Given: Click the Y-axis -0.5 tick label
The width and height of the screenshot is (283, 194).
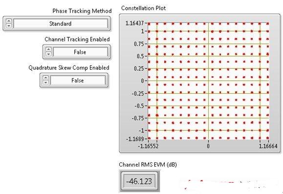Looking at the screenshot, I should click(139, 106).
